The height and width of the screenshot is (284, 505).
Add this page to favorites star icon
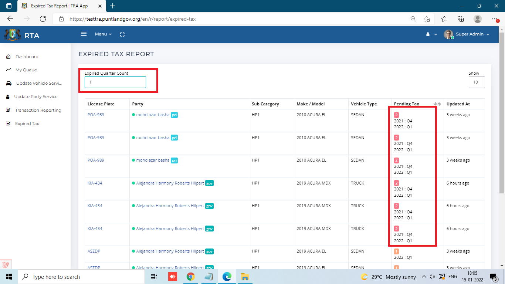427,19
